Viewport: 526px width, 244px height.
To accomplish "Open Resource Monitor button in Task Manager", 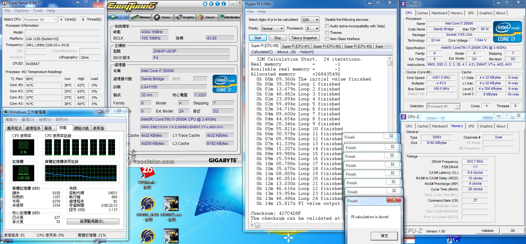I will click(x=93, y=221).
